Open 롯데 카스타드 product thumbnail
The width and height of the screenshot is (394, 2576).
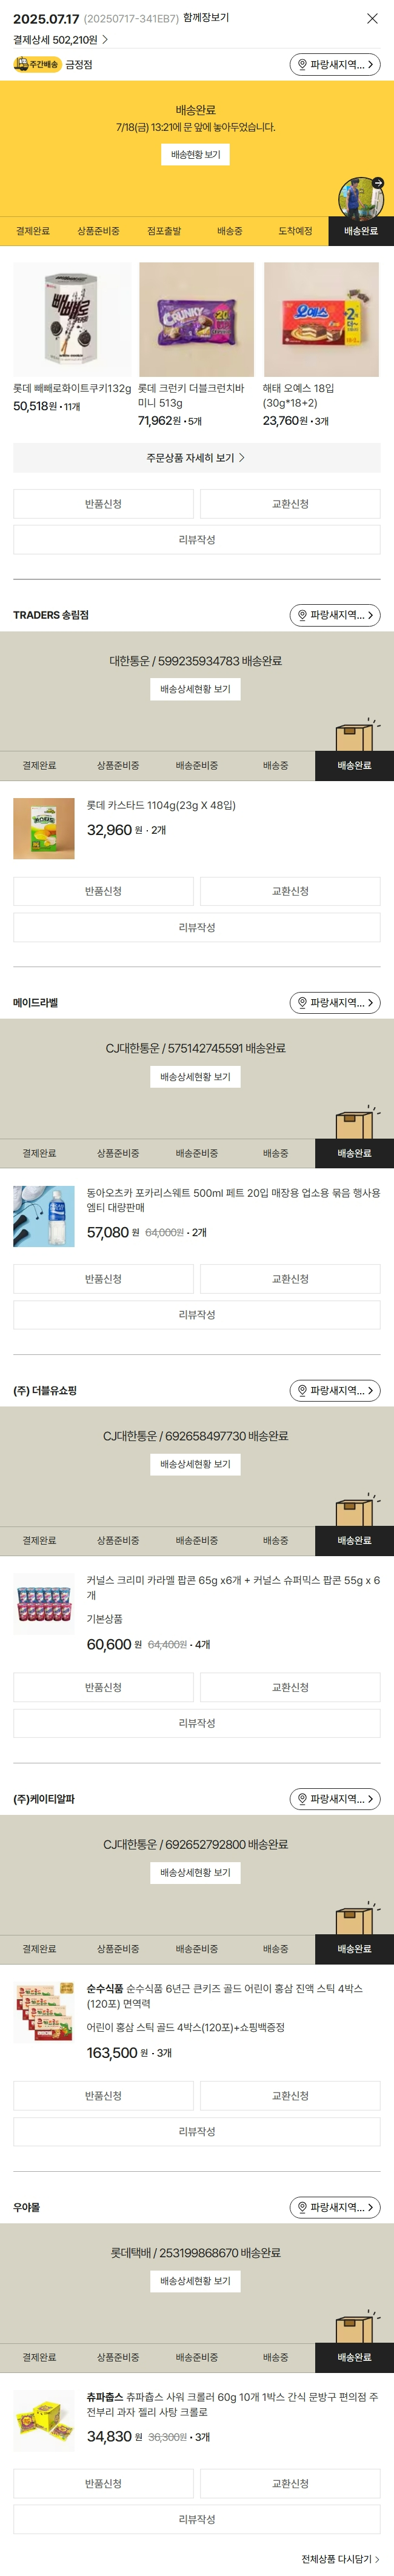tap(44, 828)
